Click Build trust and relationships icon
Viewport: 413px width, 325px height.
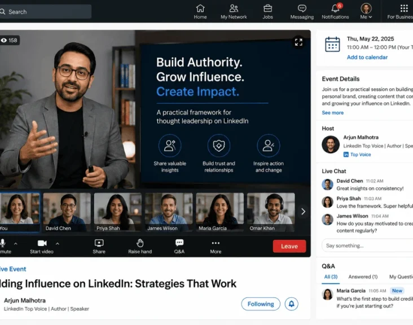[218, 146]
